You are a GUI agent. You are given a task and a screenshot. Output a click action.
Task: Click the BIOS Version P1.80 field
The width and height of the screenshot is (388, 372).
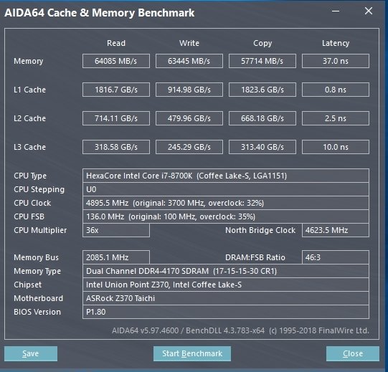226,312
